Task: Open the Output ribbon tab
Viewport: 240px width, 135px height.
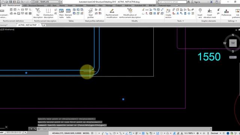Action: [118, 5]
